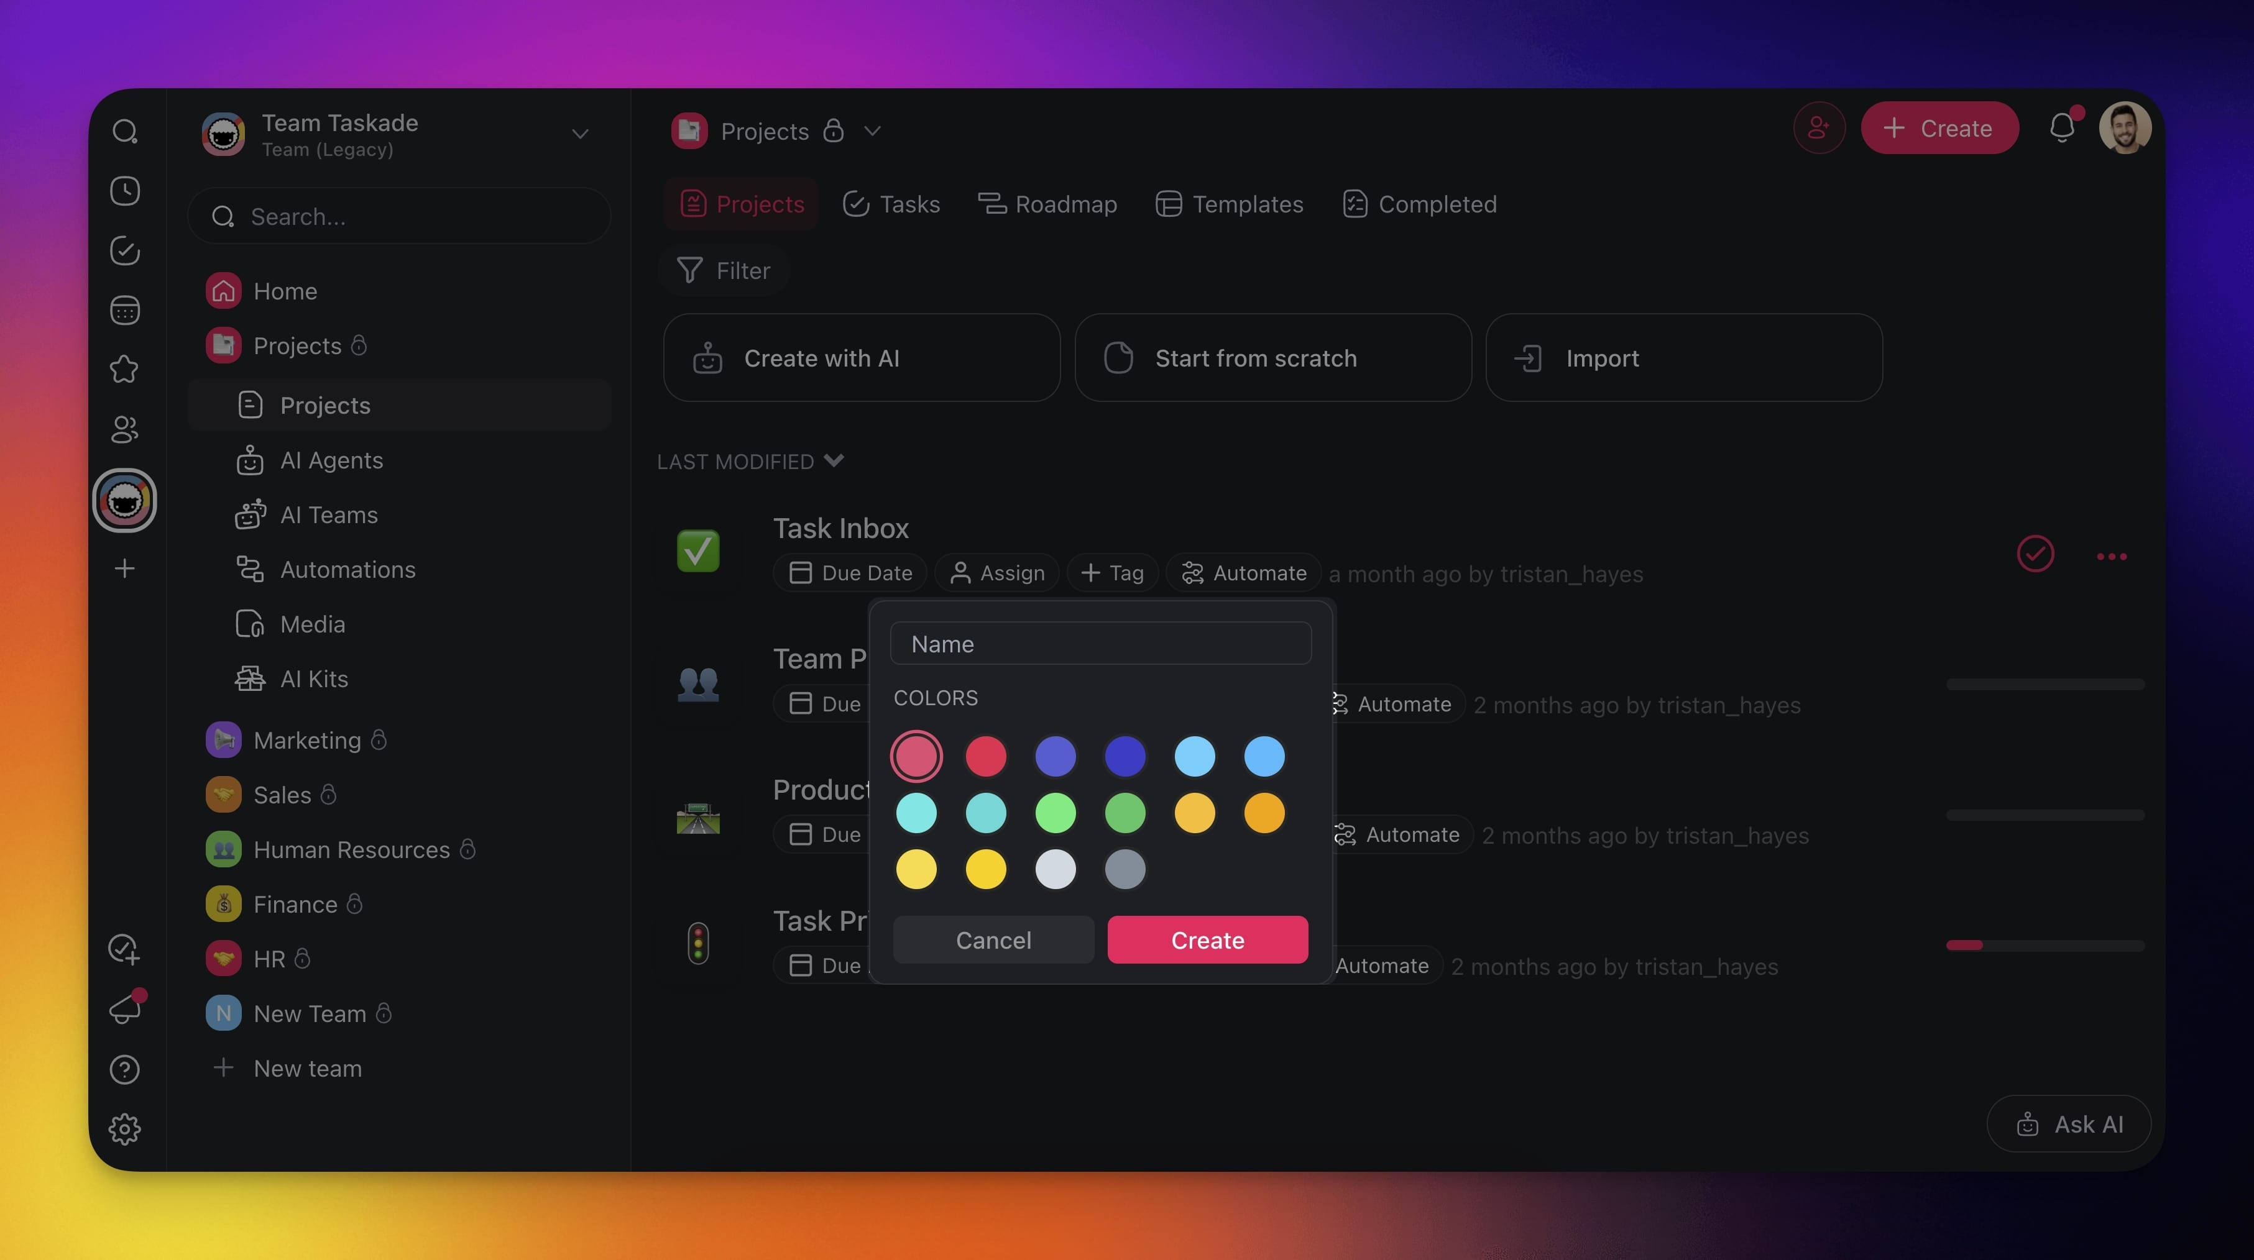This screenshot has width=2254, height=1260.
Task: Pick the gray color swatch
Action: 1125,869
